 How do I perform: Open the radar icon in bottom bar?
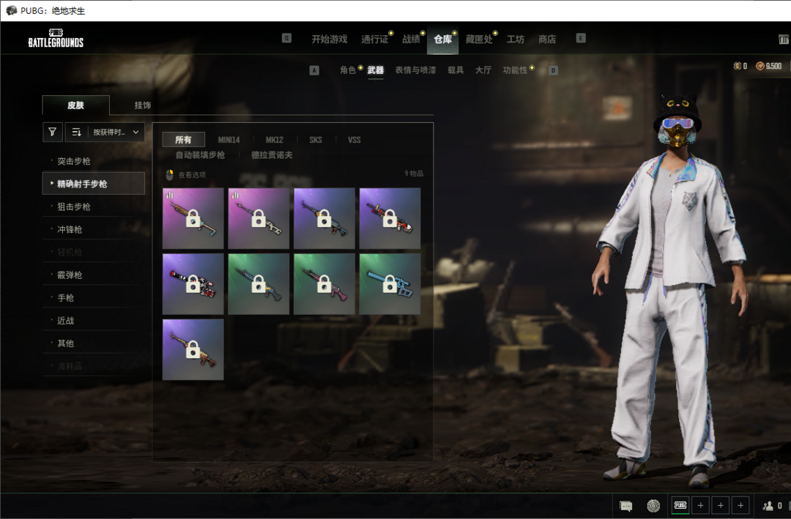pos(653,505)
